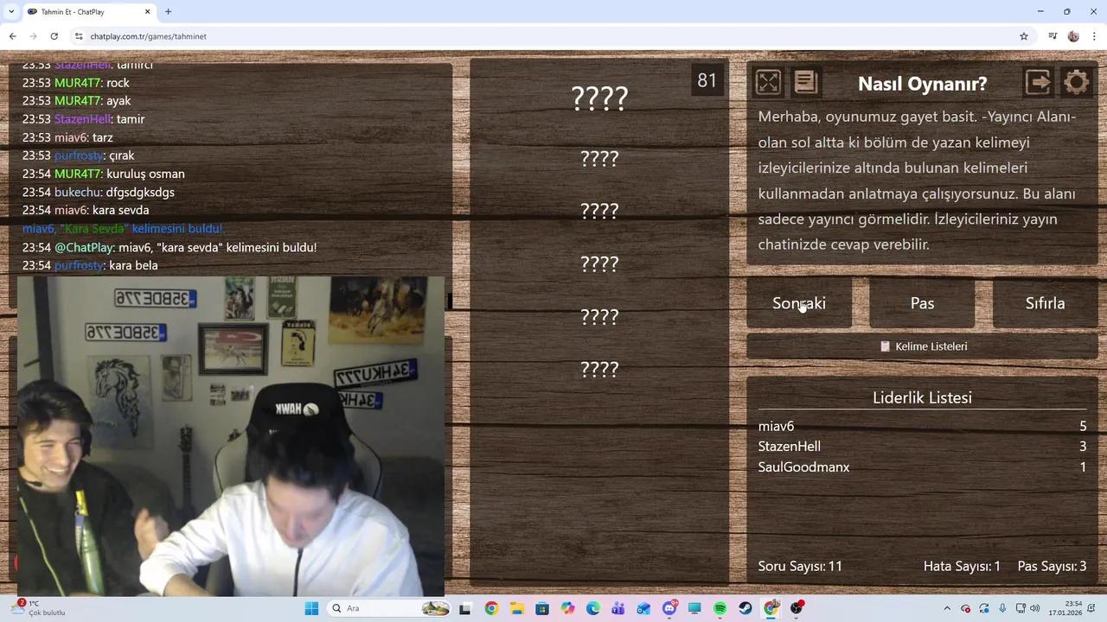Open Discord from taskbar
The image size is (1107, 622).
point(669,608)
